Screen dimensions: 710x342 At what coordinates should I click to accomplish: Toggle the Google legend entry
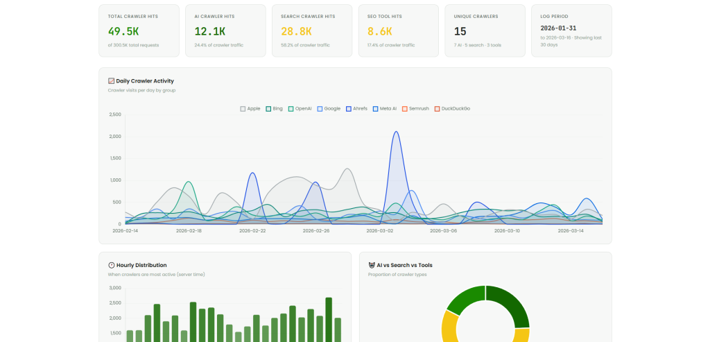(329, 109)
